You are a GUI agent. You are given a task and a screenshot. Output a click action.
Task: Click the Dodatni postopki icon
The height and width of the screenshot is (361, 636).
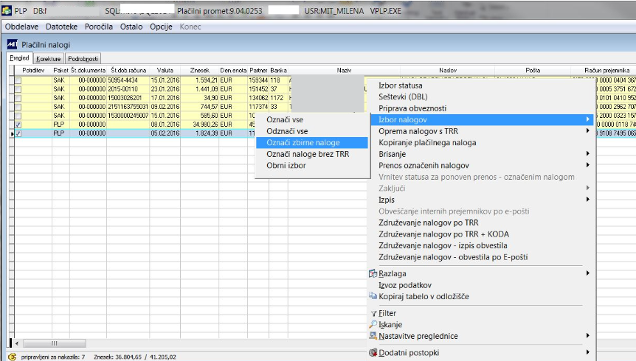[x=373, y=352]
